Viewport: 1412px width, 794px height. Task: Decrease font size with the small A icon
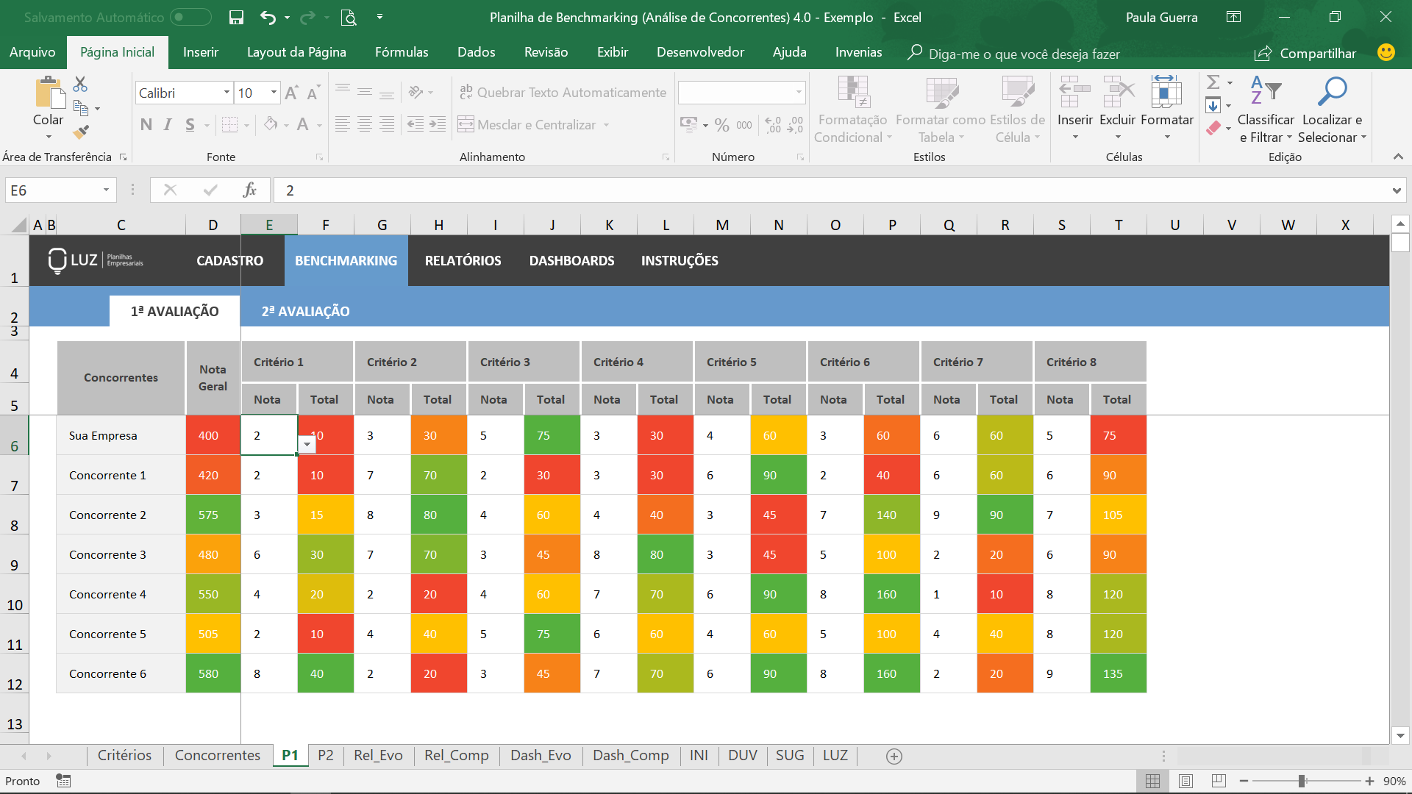pos(313,93)
